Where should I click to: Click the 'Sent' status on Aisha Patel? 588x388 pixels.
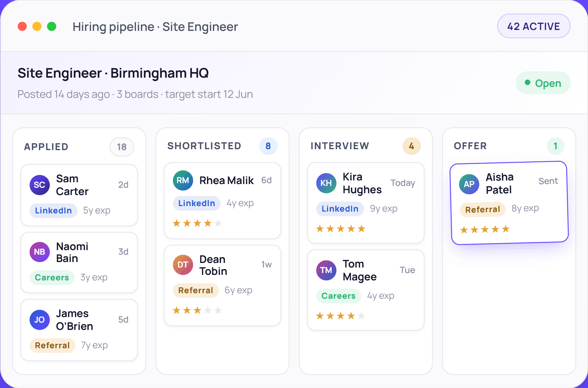click(x=548, y=181)
